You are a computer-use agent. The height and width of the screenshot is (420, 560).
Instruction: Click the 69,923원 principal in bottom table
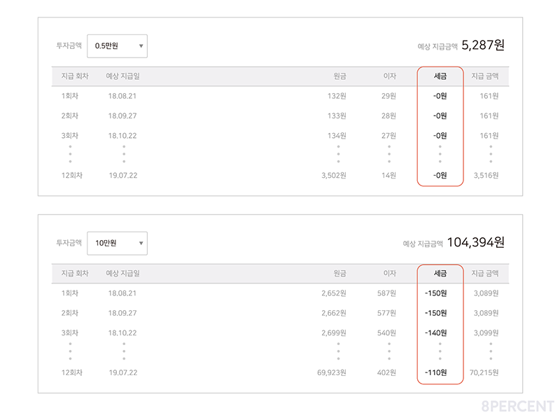331,372
